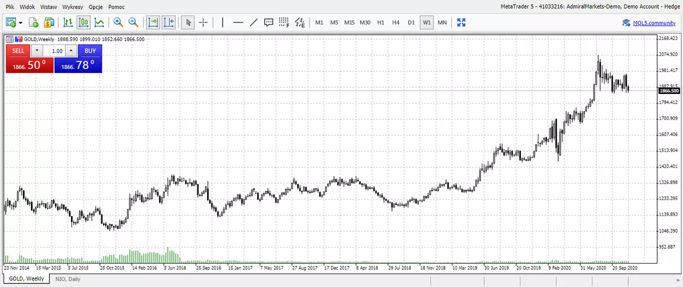Toggle chart auto-scroll to end

(153, 22)
